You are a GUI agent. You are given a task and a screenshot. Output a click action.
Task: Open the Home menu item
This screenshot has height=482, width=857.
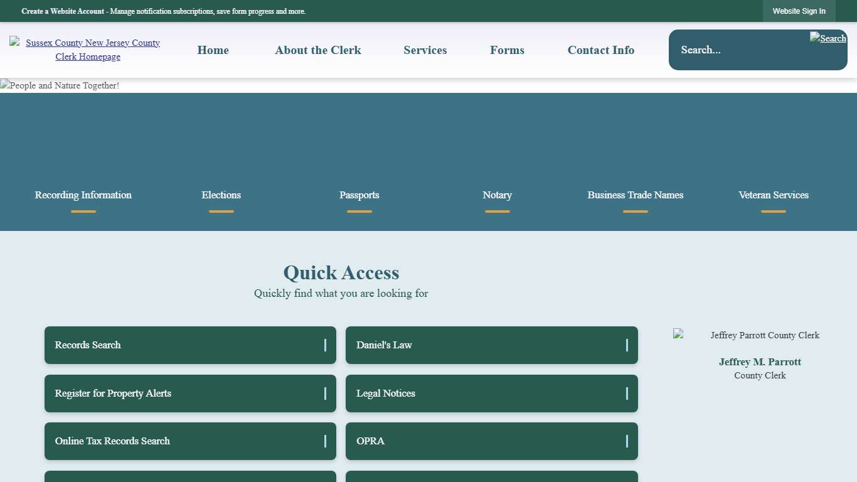click(213, 50)
